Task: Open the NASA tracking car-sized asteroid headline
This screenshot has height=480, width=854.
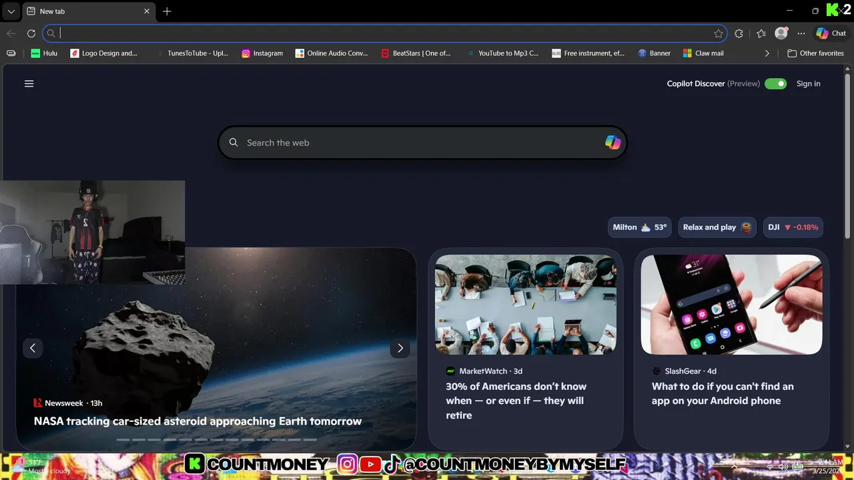Action: point(197,421)
